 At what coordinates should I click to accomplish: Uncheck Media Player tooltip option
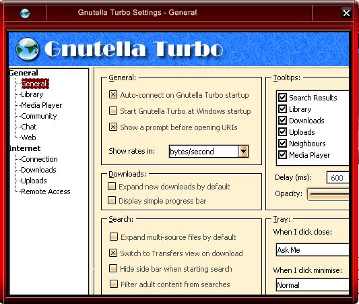[282, 155]
